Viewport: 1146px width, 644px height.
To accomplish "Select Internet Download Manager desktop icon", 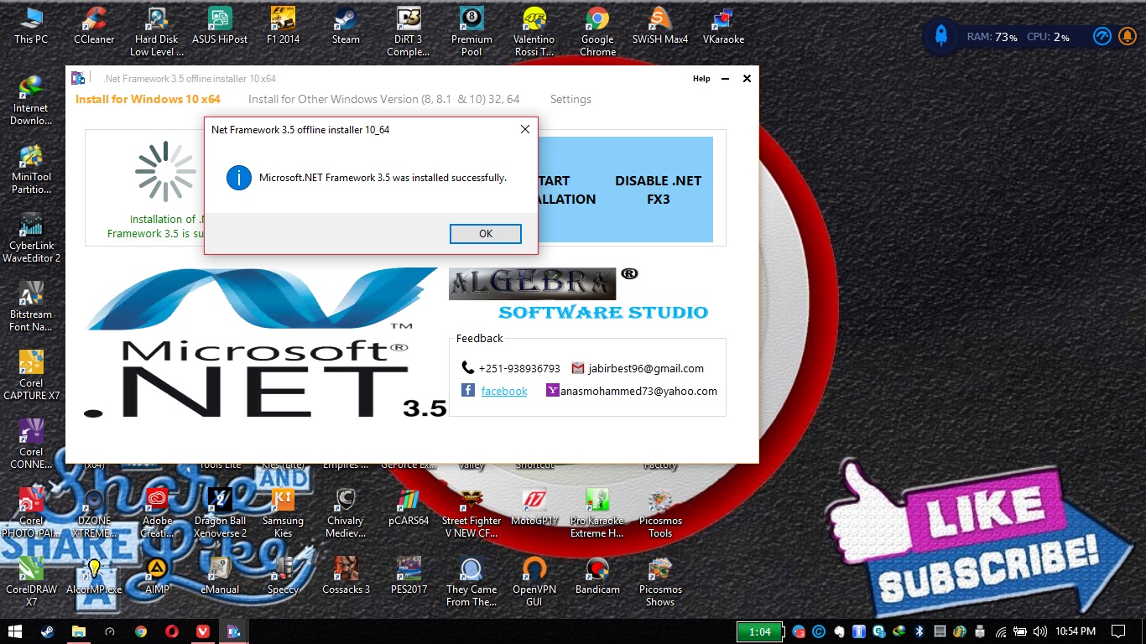I will (31, 101).
